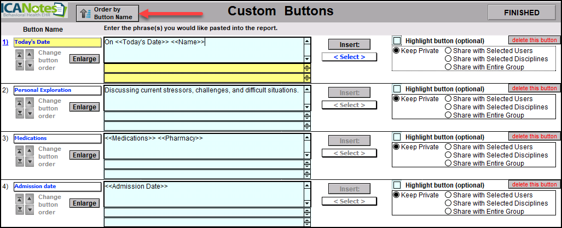Image resolution: width=562 pixels, height=228 pixels.
Task: Delete the Admission date button
Action: click(x=534, y=184)
